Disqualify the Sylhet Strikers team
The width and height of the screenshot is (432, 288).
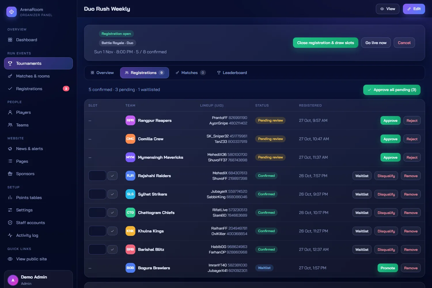[386, 194]
